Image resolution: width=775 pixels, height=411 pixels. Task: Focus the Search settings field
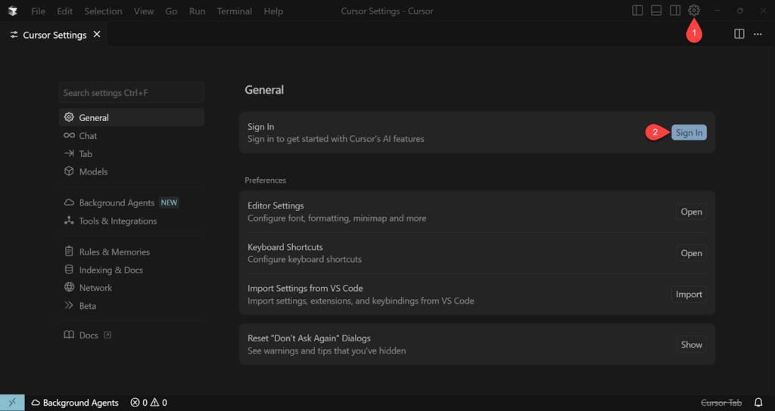132,93
